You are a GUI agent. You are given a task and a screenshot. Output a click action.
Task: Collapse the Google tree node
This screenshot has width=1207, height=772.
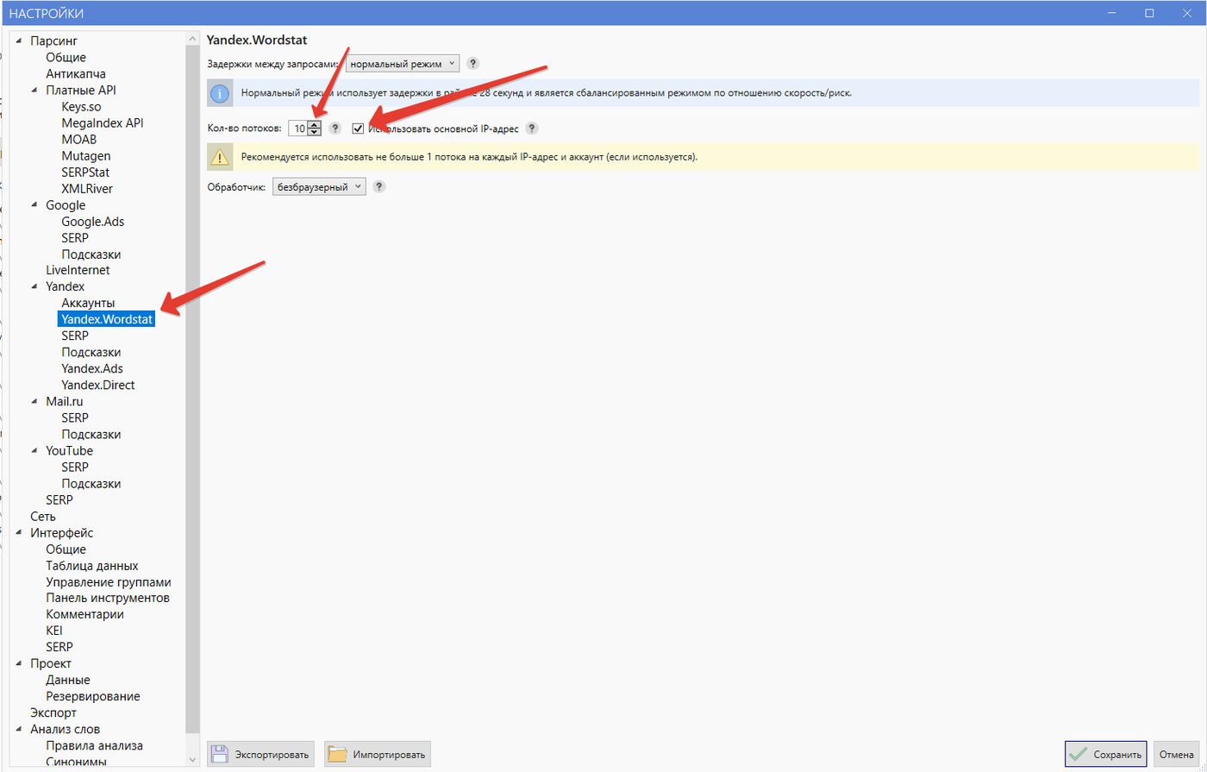[35, 205]
